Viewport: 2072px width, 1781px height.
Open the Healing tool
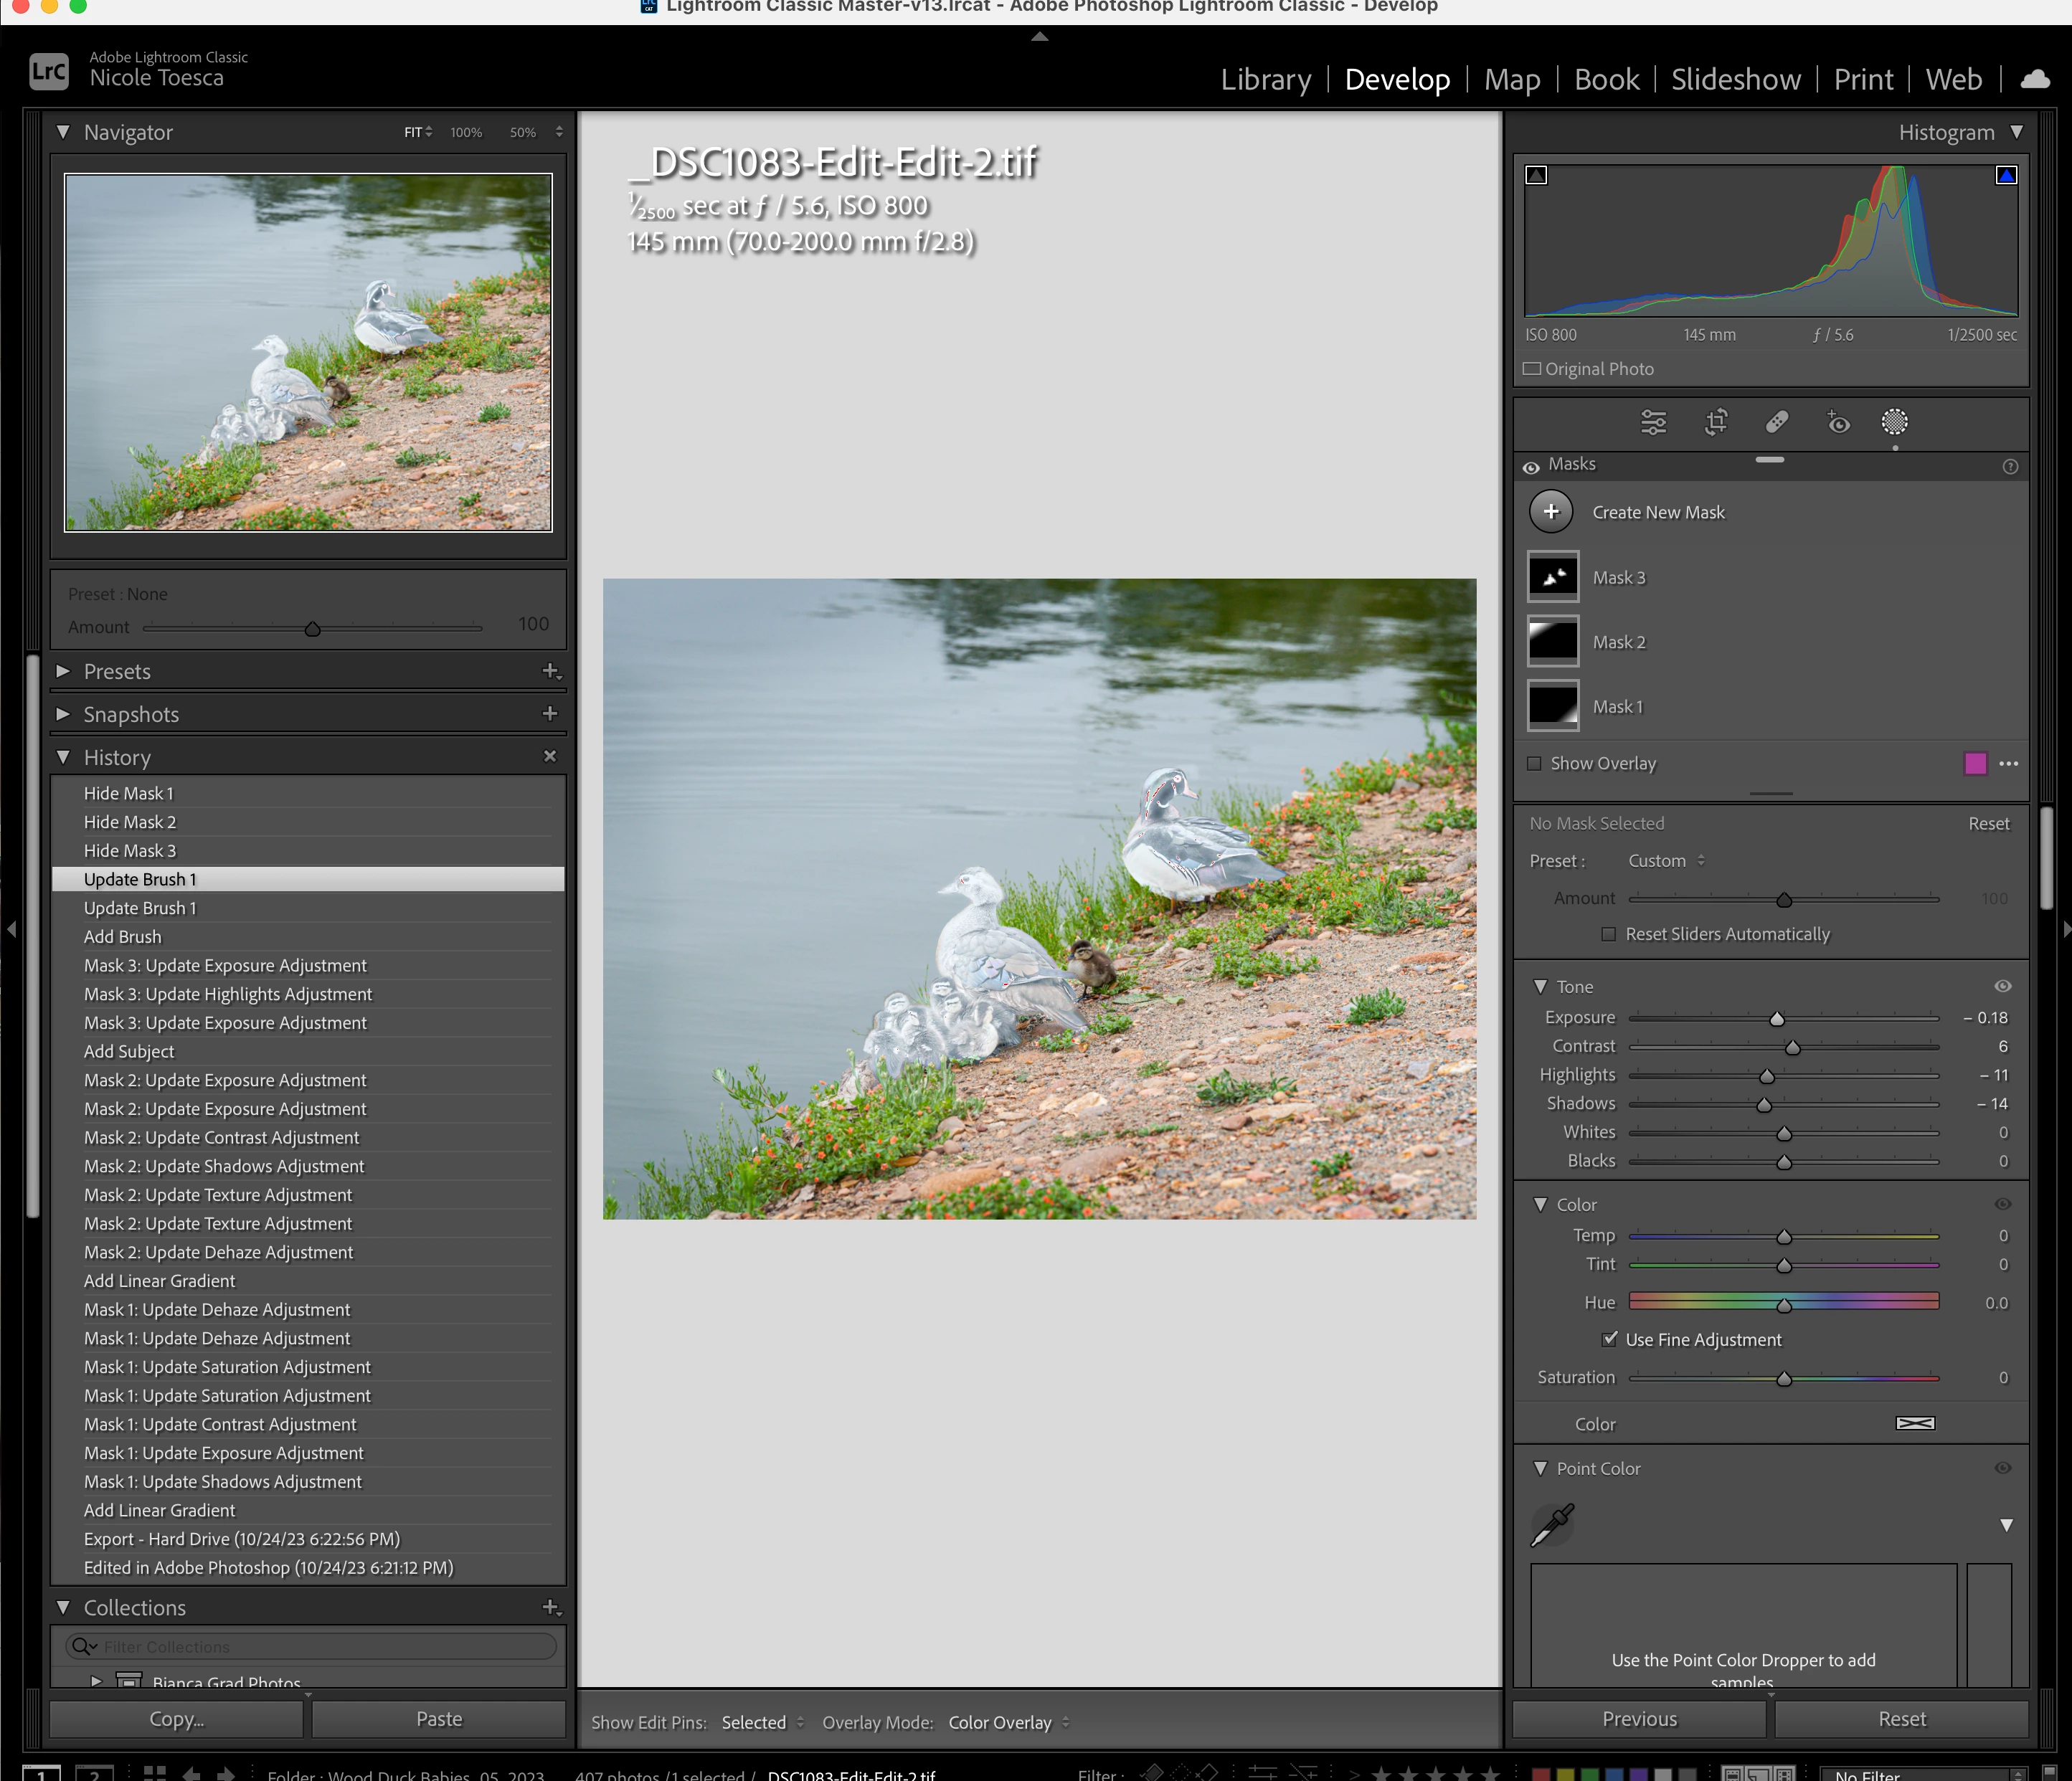(1777, 422)
